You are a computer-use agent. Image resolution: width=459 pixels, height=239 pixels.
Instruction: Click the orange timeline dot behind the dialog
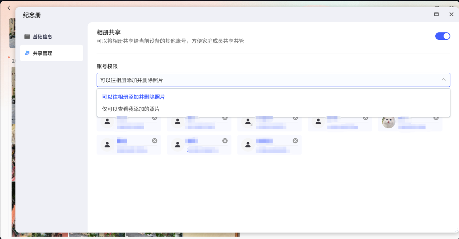pyautogui.click(x=9, y=57)
